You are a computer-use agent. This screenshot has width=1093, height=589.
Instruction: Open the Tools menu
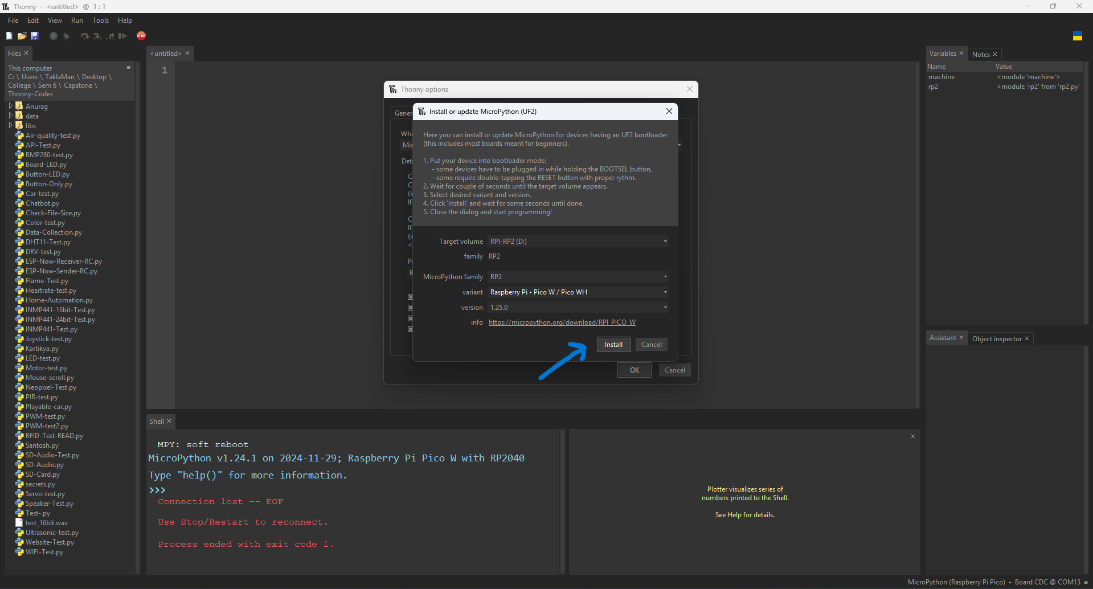tap(100, 20)
